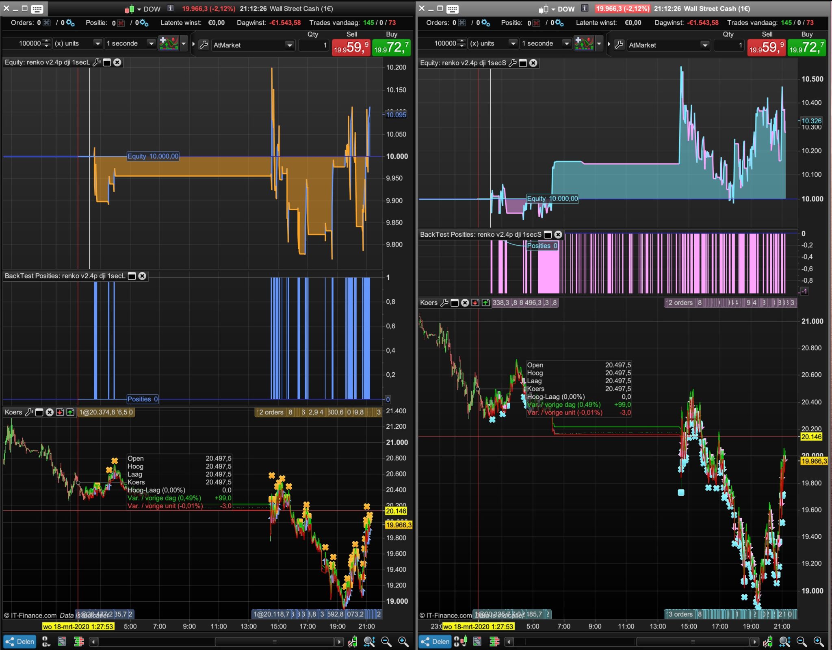Click the horizontal time scrollbar thumb in left window
This screenshot has height=650, width=832.
pos(275,642)
